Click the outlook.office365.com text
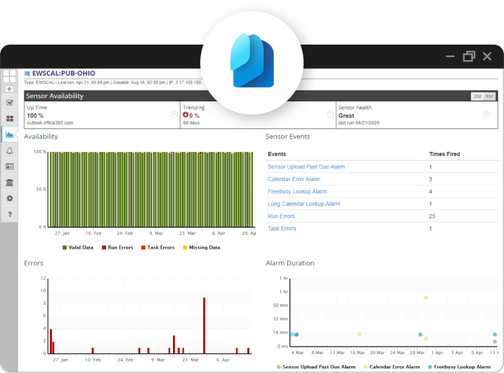The height and width of the screenshot is (373, 504). coord(50,123)
